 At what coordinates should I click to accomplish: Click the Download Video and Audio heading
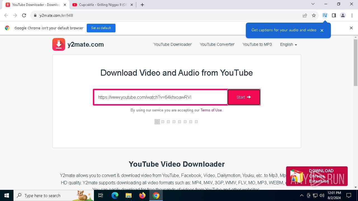pyautogui.click(x=176, y=73)
